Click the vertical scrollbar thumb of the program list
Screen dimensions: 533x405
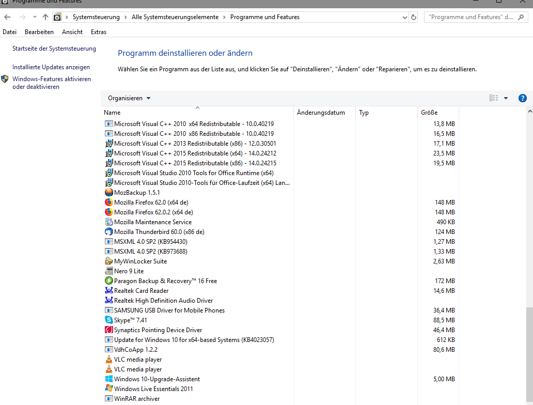click(x=529, y=355)
